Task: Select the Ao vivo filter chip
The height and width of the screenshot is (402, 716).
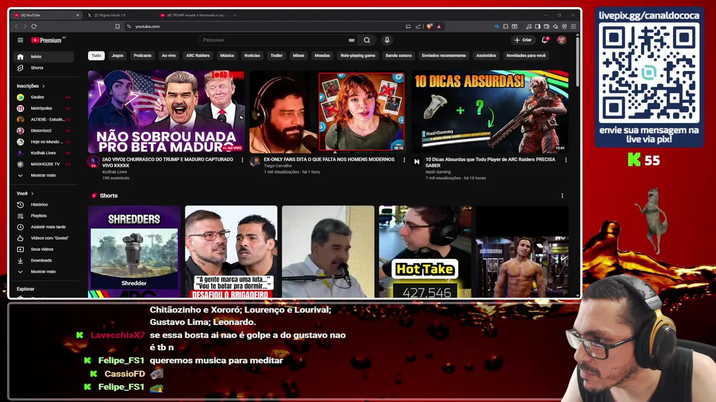Action: (x=168, y=55)
